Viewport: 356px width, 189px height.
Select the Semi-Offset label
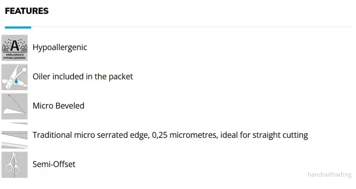tap(54, 164)
